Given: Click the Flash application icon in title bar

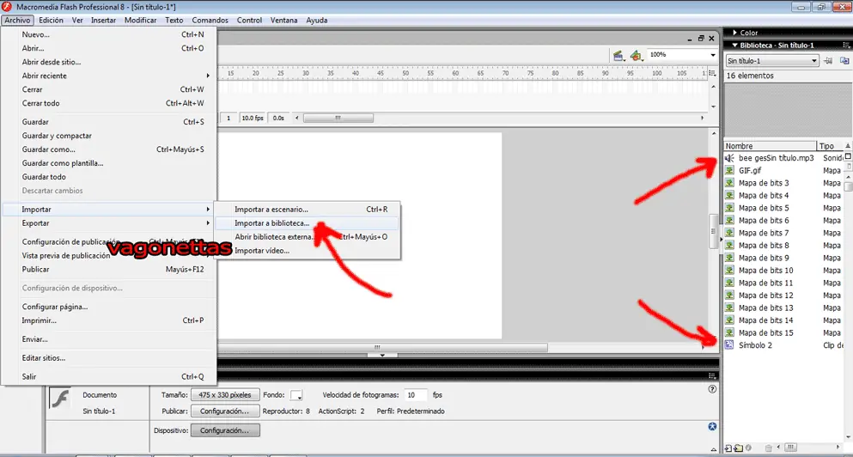Looking at the screenshot, I should pos(7,7).
